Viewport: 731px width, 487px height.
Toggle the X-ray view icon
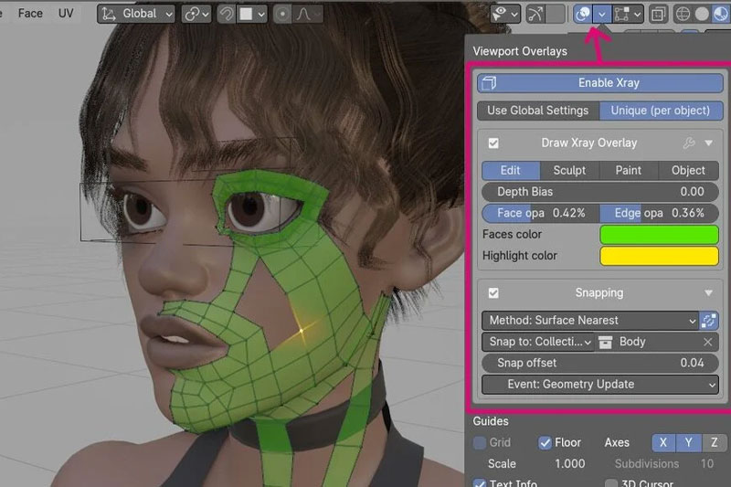(x=658, y=14)
